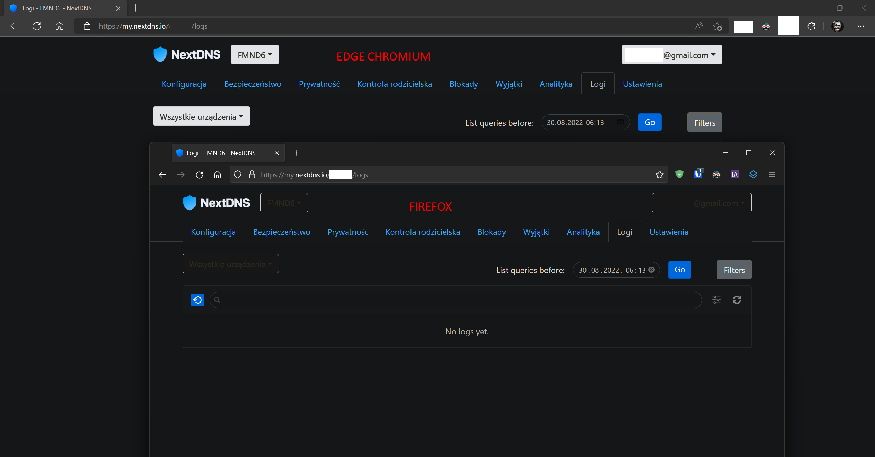
Task: Open the IA extension icon in Firefox
Action: point(735,174)
